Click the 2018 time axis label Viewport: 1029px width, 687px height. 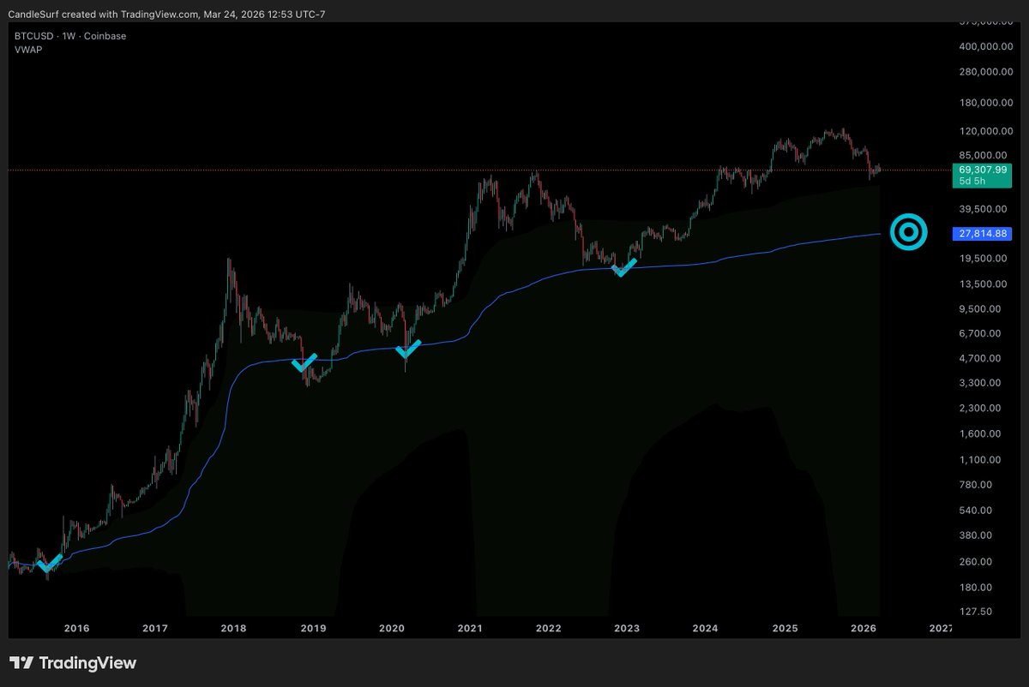pos(233,629)
